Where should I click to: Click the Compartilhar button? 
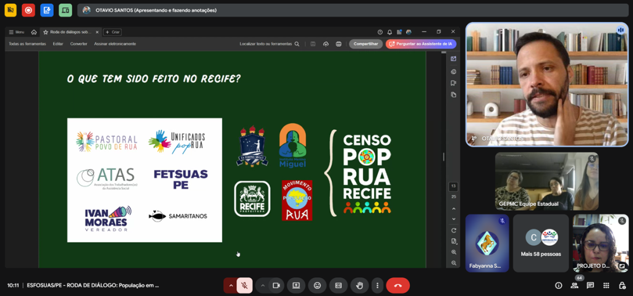coord(365,44)
